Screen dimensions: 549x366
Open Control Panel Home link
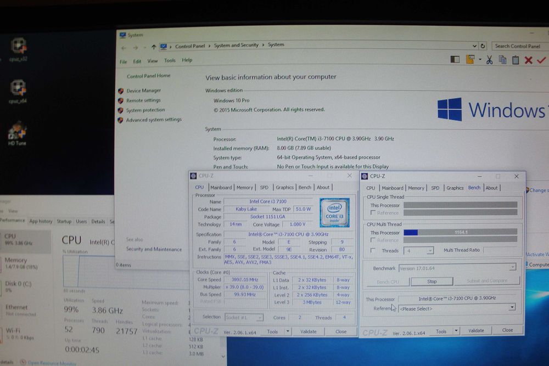pyautogui.click(x=148, y=76)
